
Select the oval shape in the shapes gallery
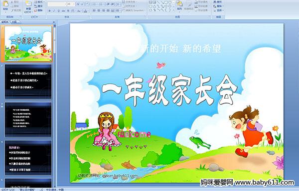(170, 2)
